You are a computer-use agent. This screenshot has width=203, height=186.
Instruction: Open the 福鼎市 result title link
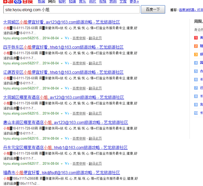(x=62, y=173)
